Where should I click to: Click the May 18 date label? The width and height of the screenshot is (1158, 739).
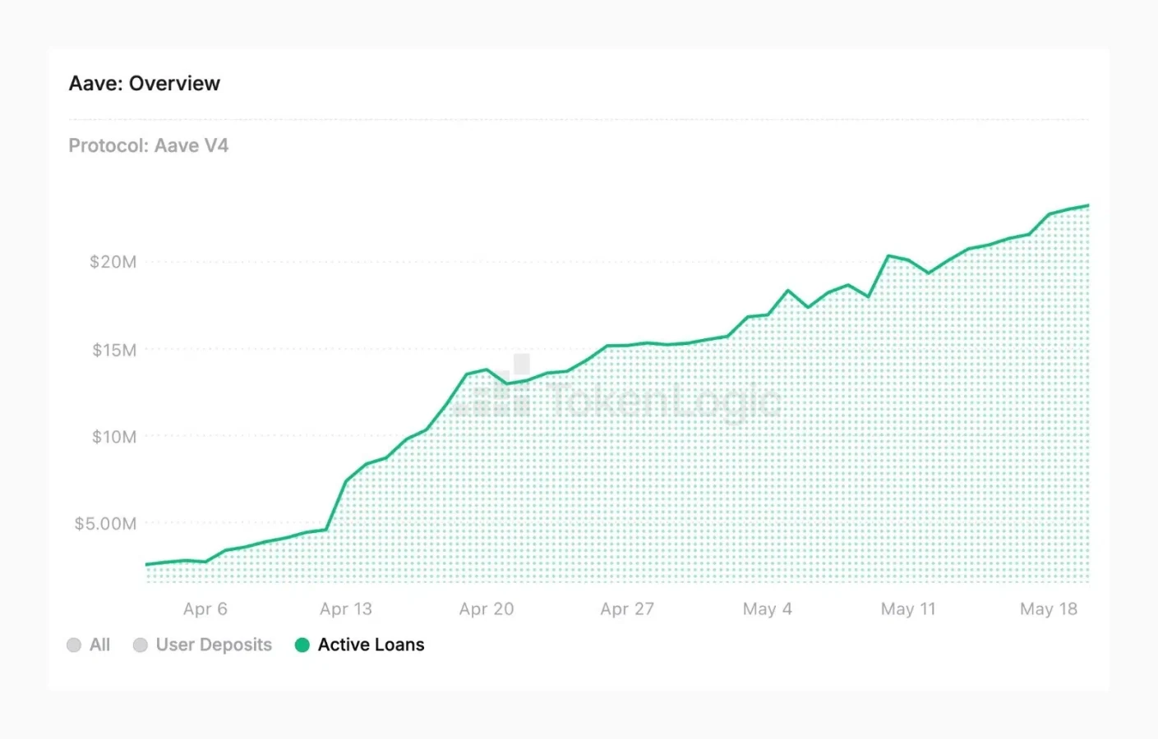click(x=1049, y=608)
